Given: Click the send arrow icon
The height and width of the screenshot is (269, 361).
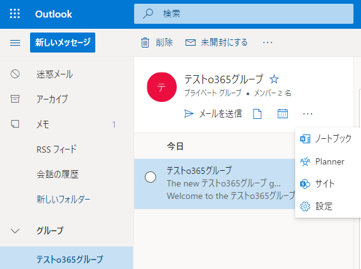Looking at the screenshot, I should point(189,114).
